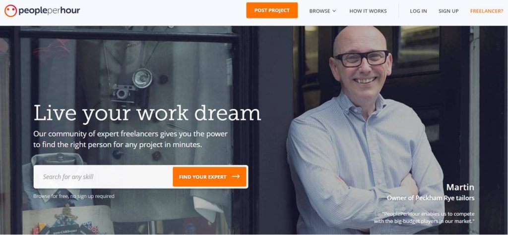
Task: Click the PeoplePerHour testimonial quote text
Action: tap(424, 218)
